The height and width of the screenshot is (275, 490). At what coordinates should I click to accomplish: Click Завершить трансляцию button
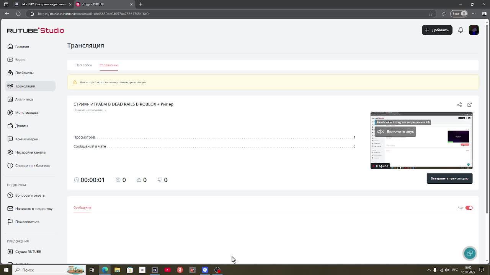[449, 178]
